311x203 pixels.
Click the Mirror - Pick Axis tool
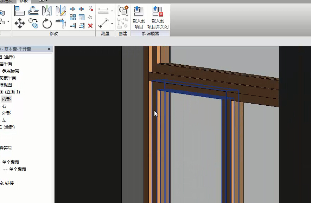[x=47, y=11]
